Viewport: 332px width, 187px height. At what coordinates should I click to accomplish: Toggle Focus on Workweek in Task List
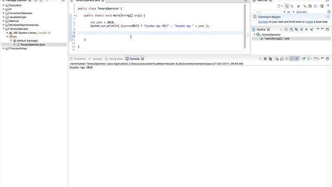299,6
